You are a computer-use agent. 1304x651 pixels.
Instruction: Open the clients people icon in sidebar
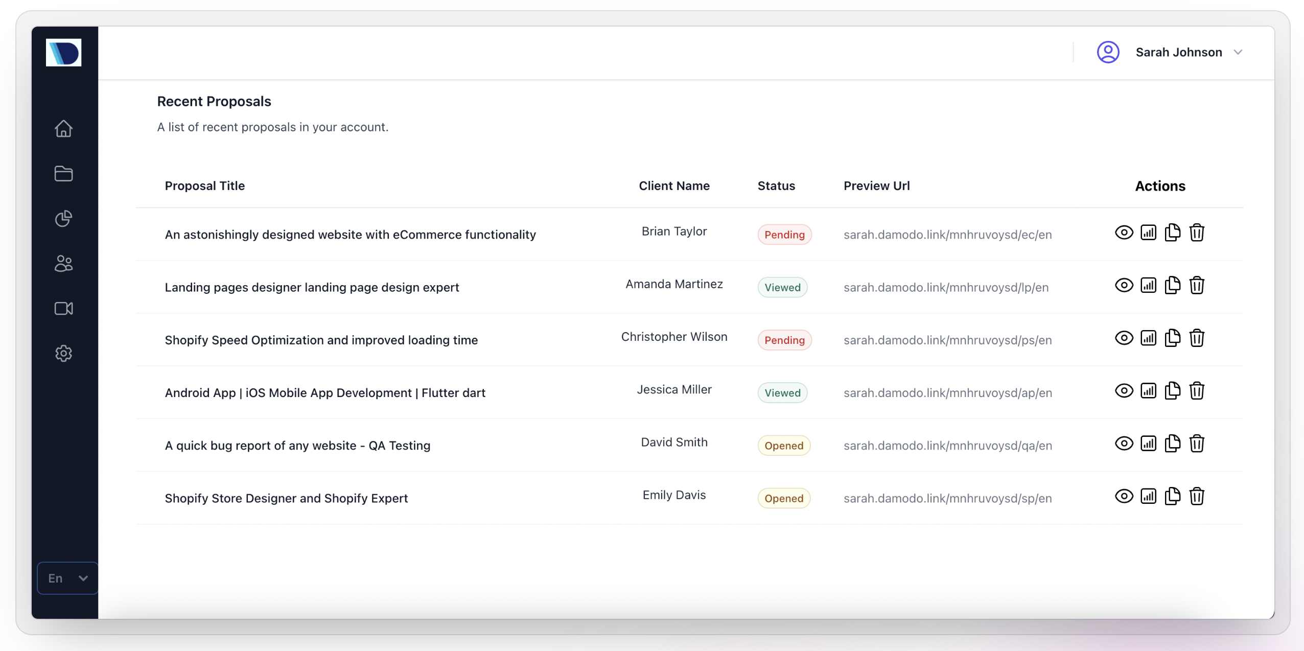63,264
